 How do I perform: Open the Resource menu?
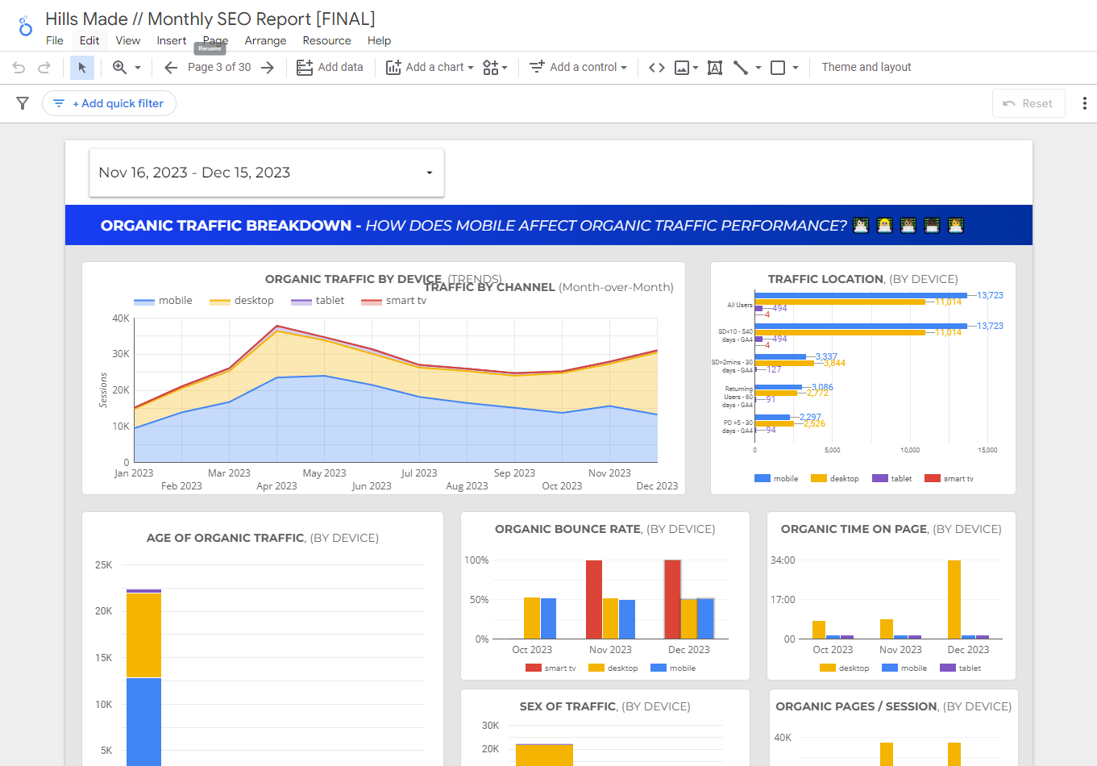click(x=326, y=40)
